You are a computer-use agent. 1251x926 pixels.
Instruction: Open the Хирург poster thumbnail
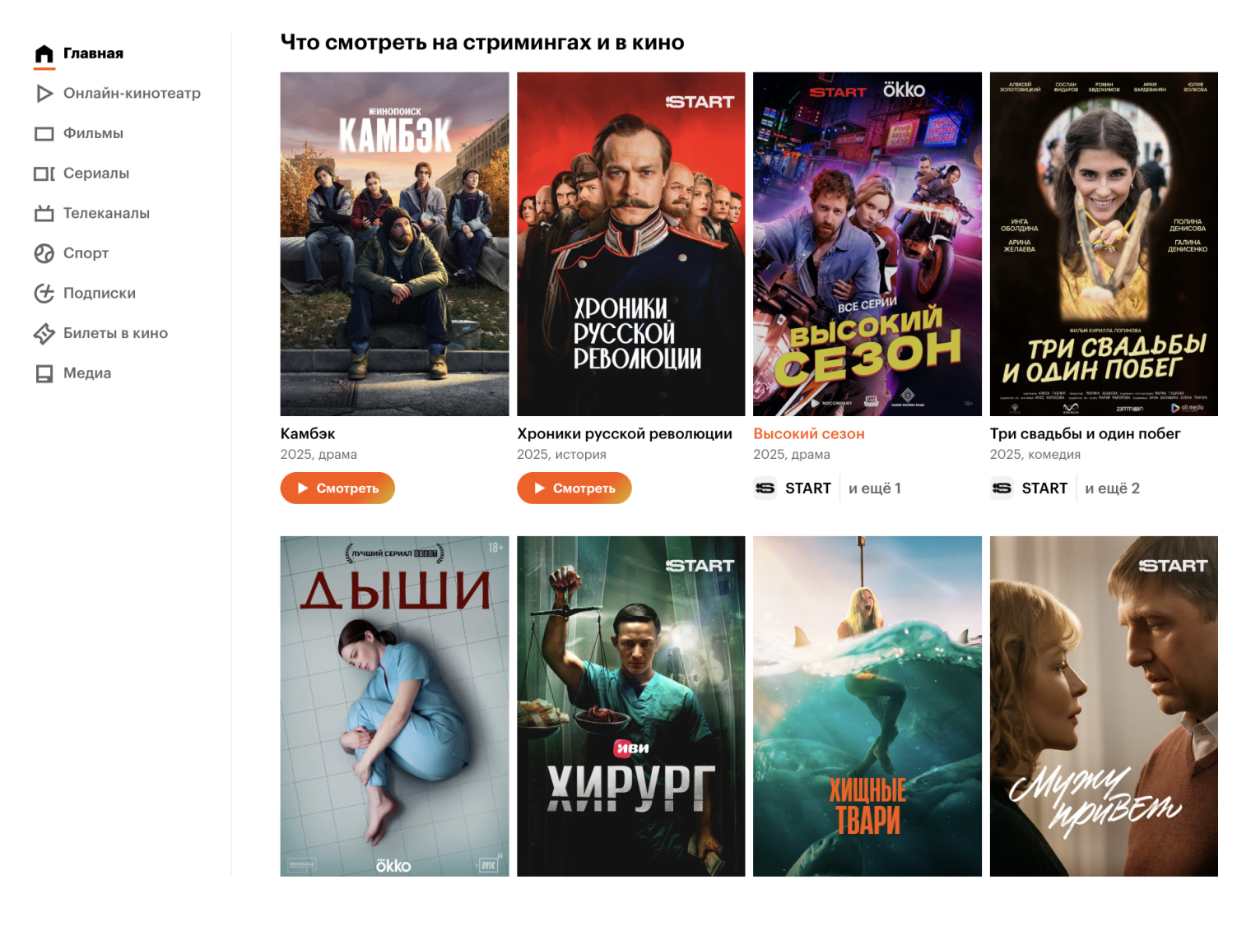(631, 706)
